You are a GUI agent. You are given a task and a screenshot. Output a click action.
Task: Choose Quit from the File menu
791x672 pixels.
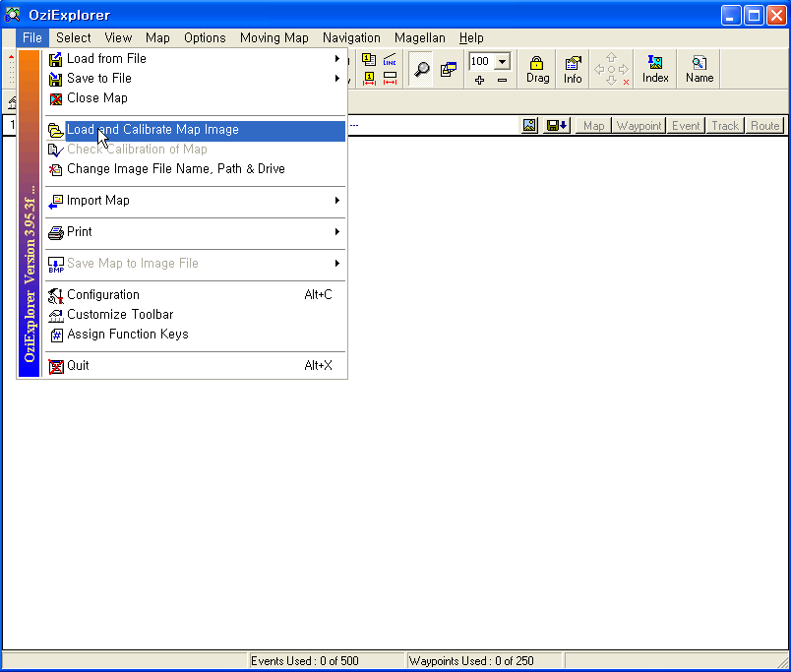tap(195, 366)
